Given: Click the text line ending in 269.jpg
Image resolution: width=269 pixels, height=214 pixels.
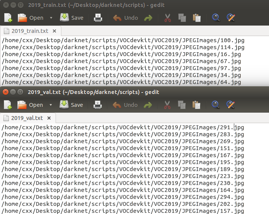Looking at the screenshot, I should [123, 142].
